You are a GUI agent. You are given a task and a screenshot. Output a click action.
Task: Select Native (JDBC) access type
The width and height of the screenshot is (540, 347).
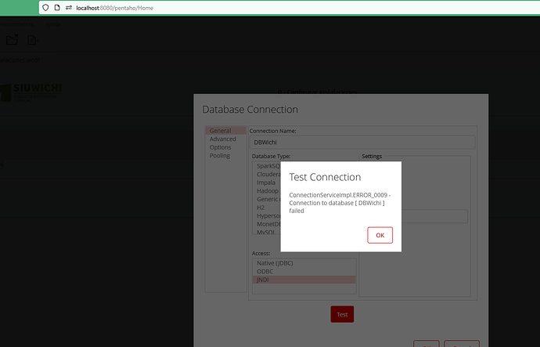click(x=304, y=263)
